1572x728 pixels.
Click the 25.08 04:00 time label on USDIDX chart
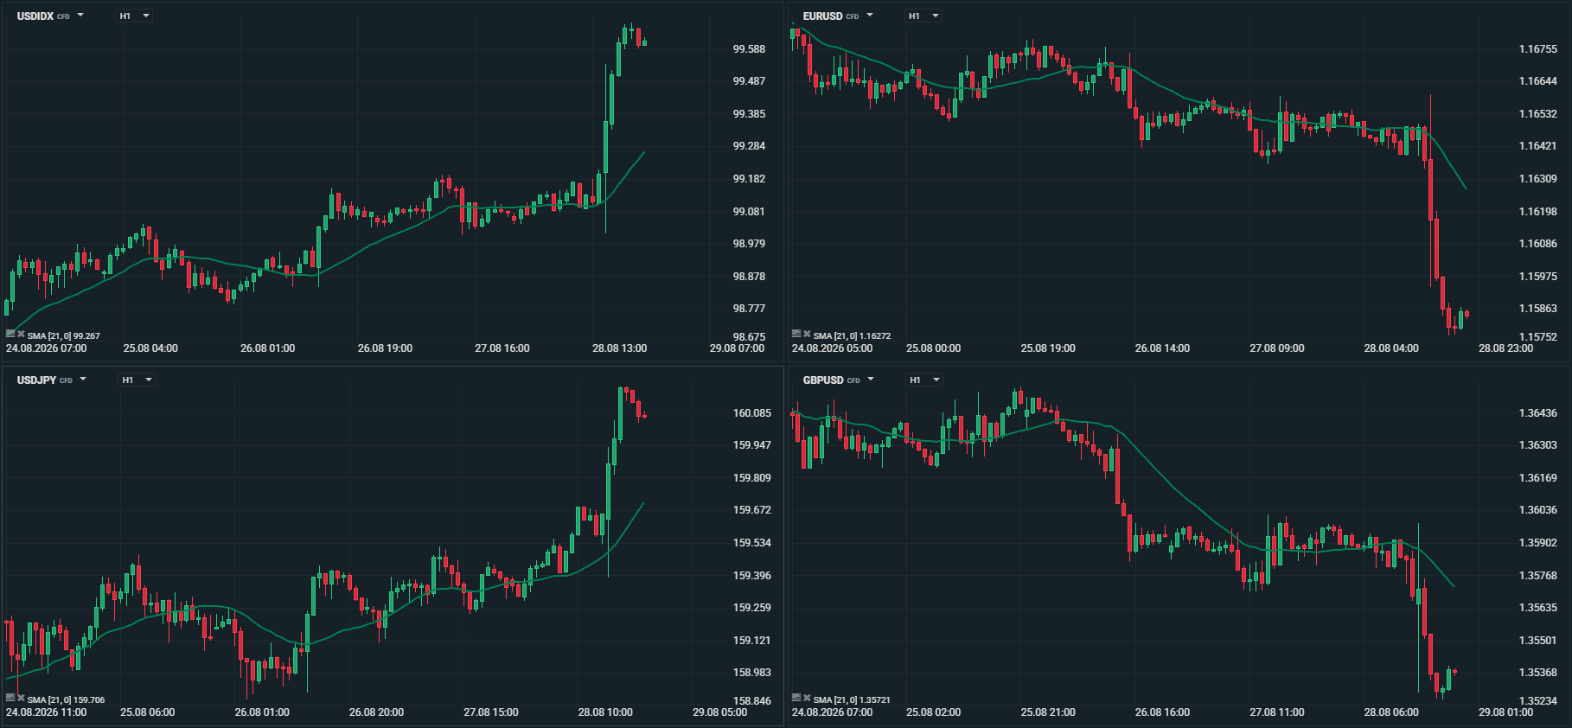click(x=150, y=348)
